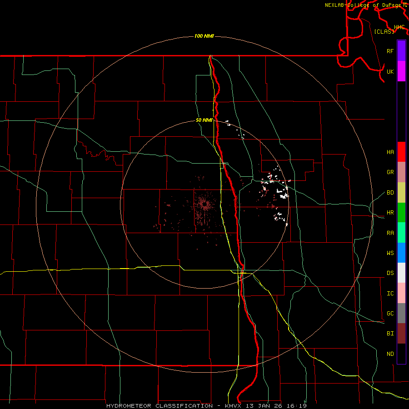Click the GC gray legend swatch
The height and width of the screenshot is (409, 409).
coord(401,313)
